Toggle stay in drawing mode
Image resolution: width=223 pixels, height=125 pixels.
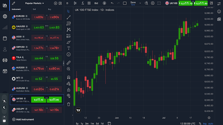(69, 83)
